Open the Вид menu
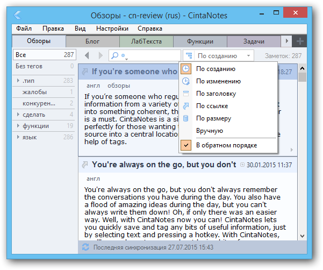Viewport: 323px width, 270px height. pos(80,29)
